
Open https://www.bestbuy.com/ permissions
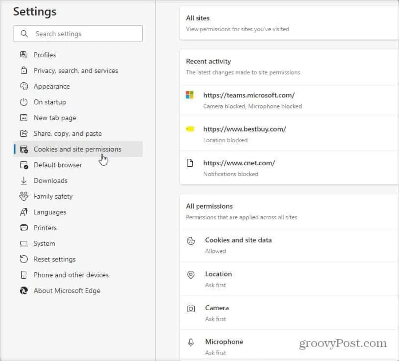(x=289, y=134)
